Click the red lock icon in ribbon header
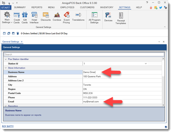Screen dimensions: 173x134 (x=151, y=8)
